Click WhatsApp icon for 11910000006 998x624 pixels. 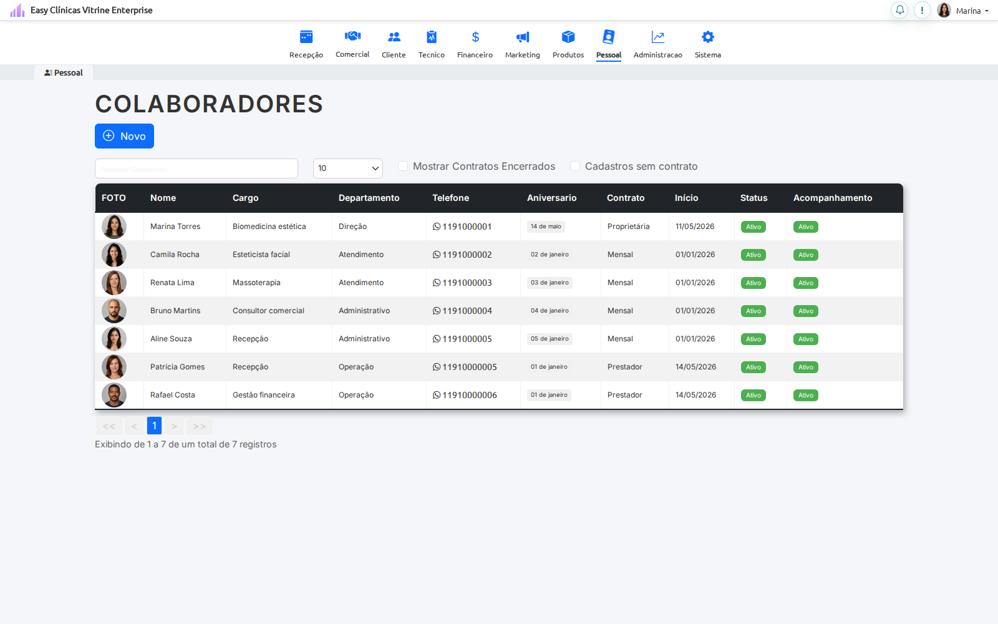click(x=437, y=395)
